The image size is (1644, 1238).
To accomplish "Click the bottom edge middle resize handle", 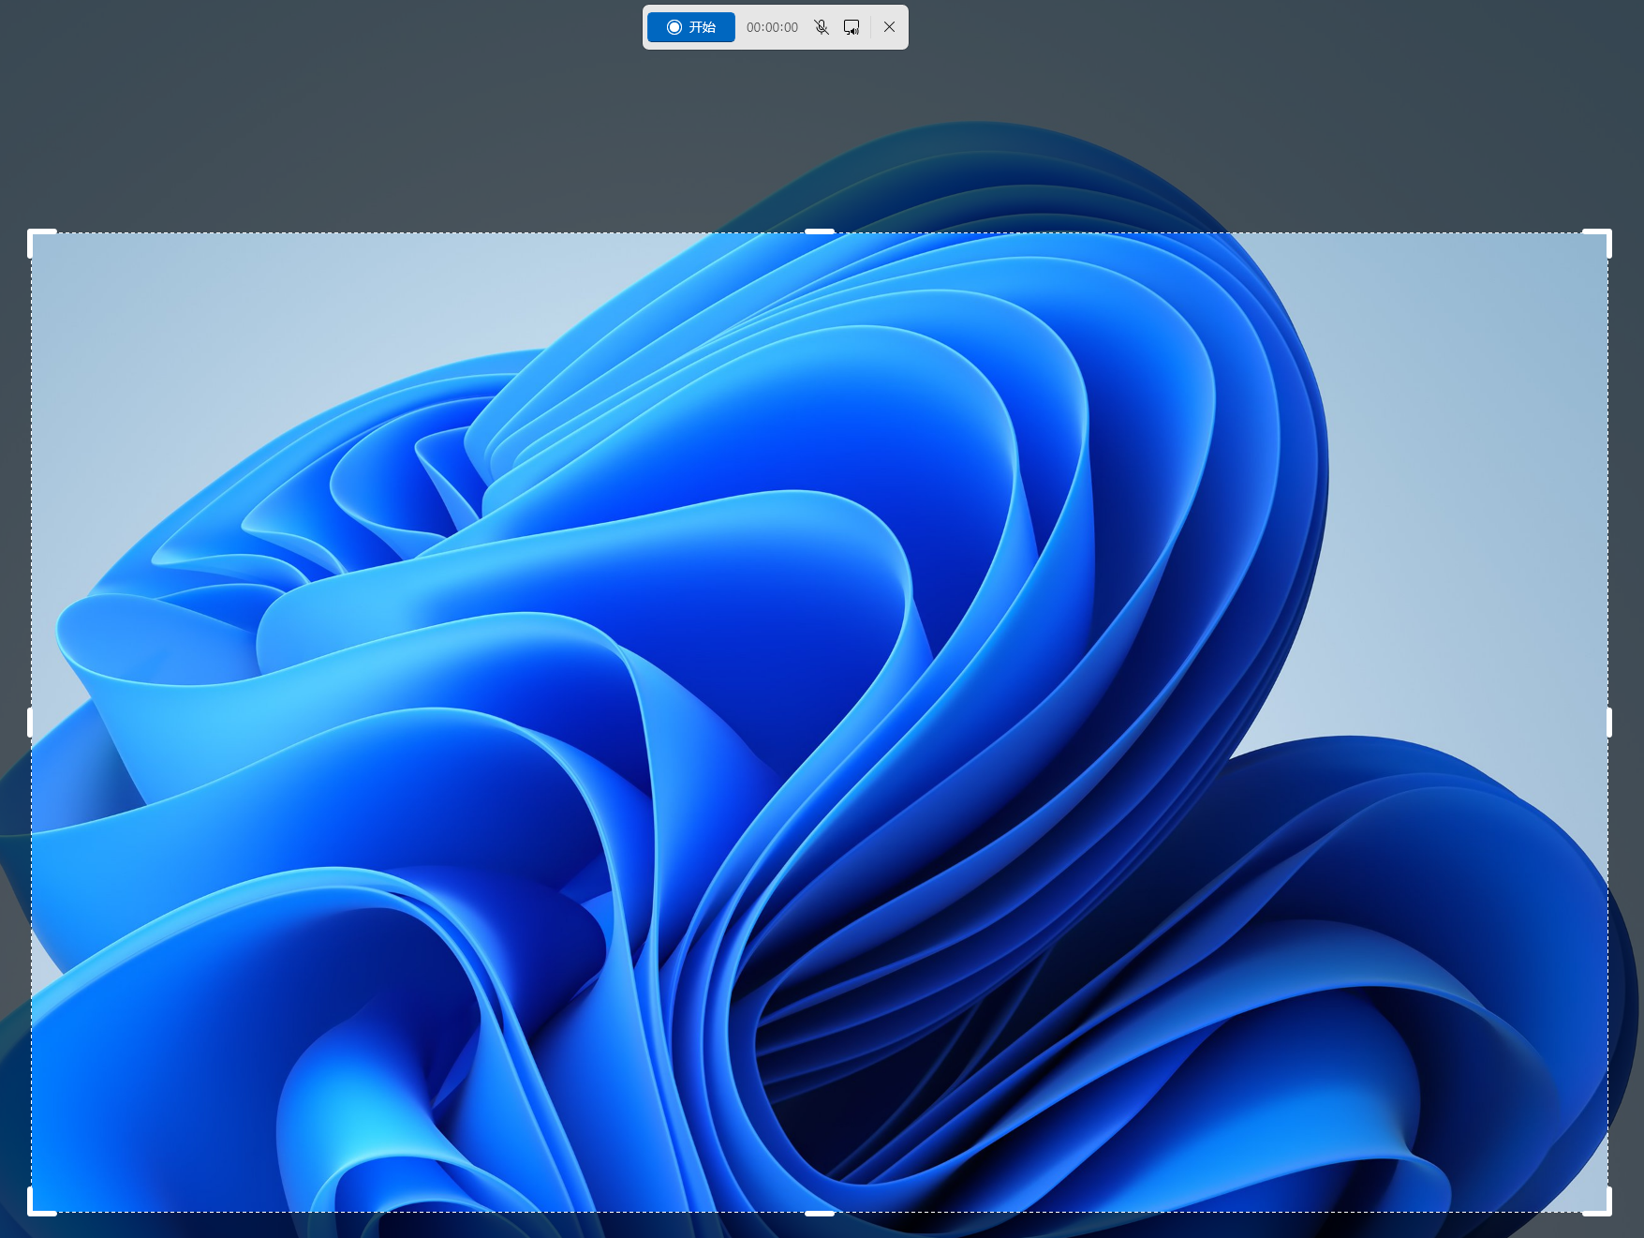I will (x=820, y=1213).
